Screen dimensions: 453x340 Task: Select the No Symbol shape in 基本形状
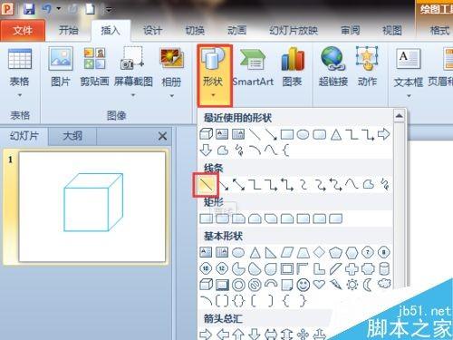(255, 285)
